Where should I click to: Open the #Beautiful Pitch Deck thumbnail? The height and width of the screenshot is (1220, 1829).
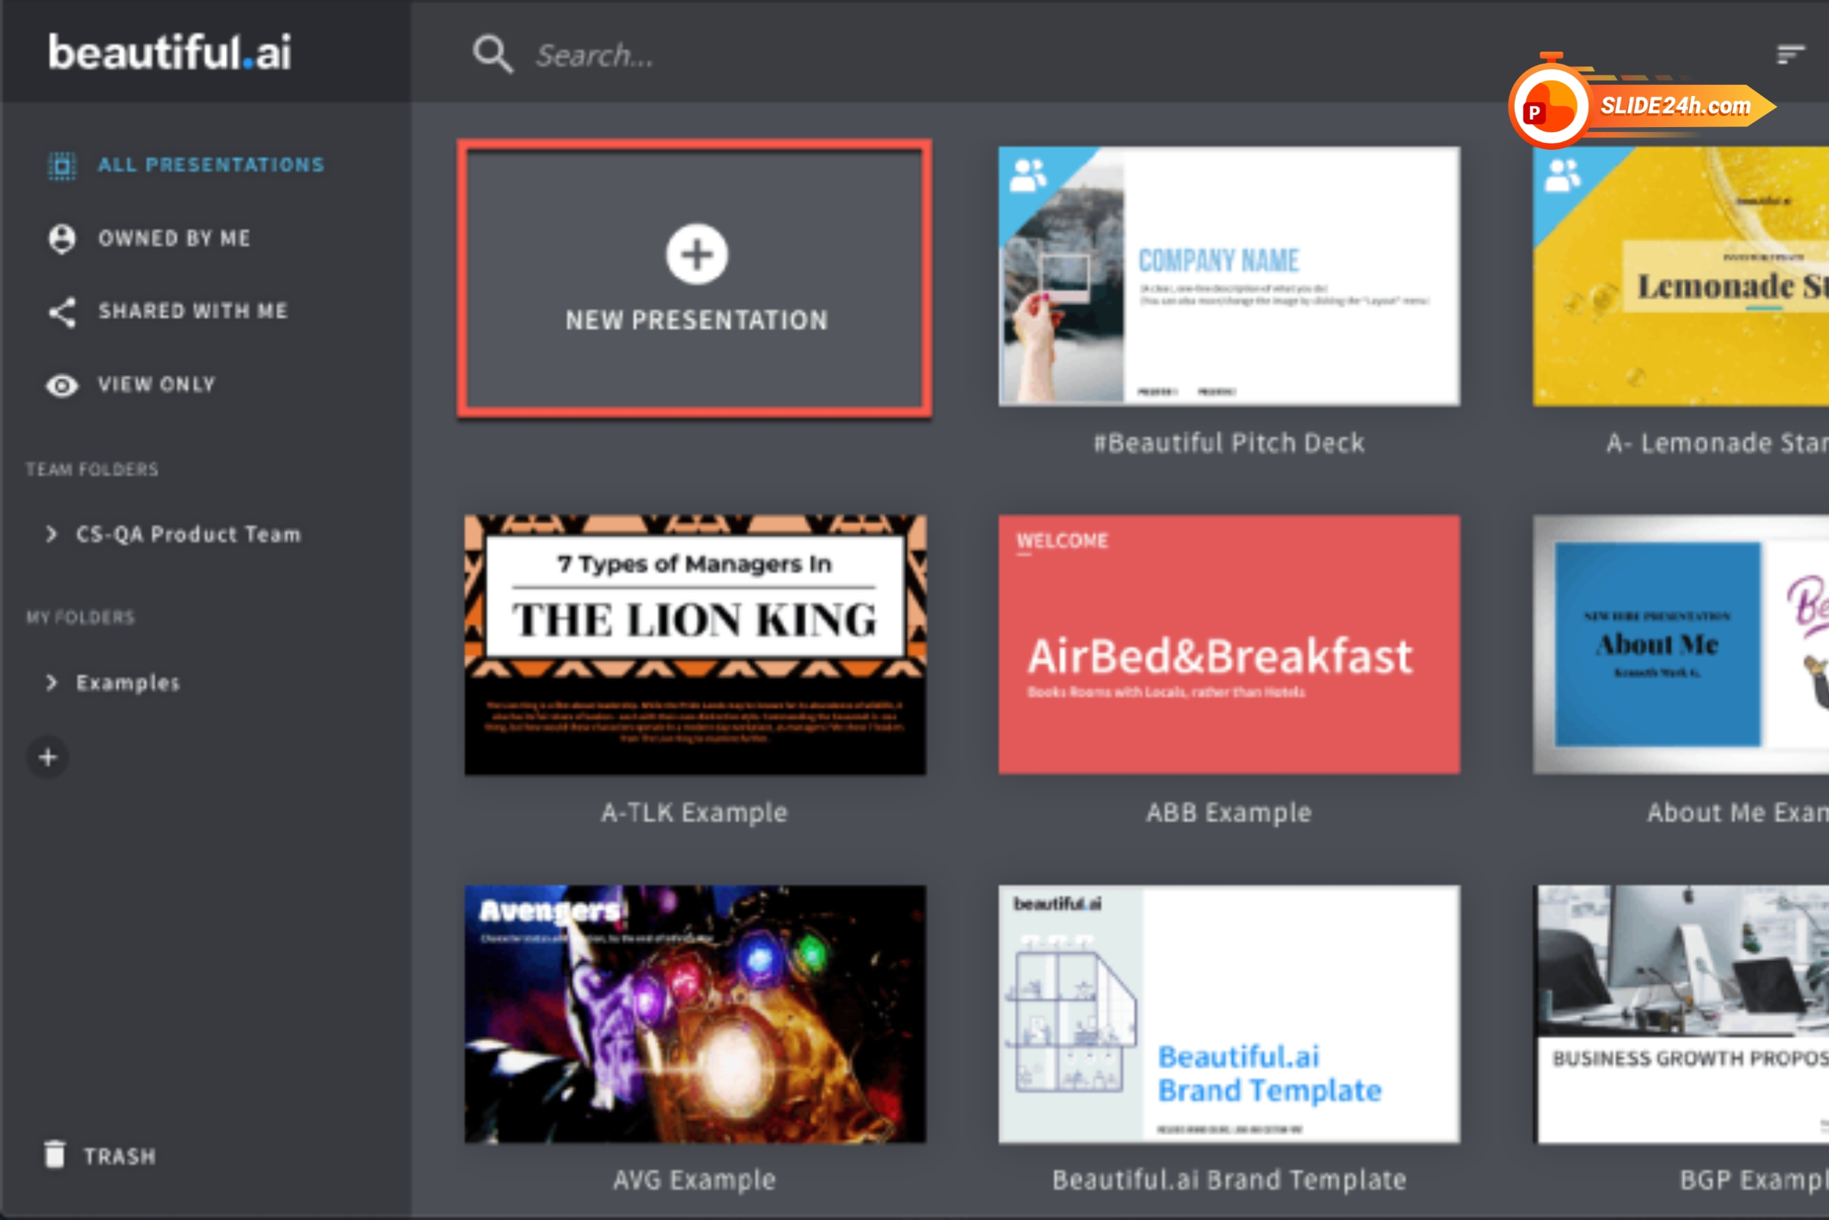1229,276
